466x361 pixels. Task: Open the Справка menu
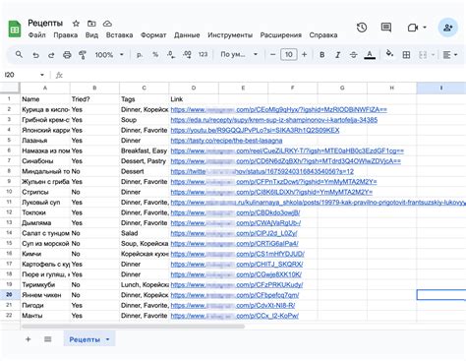323,35
